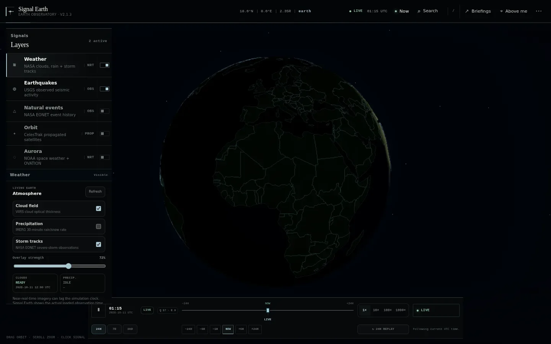Image resolution: width=551 pixels, height=344 pixels.
Task: Click the timeline NOW scrubber handle
Action: coord(268,310)
